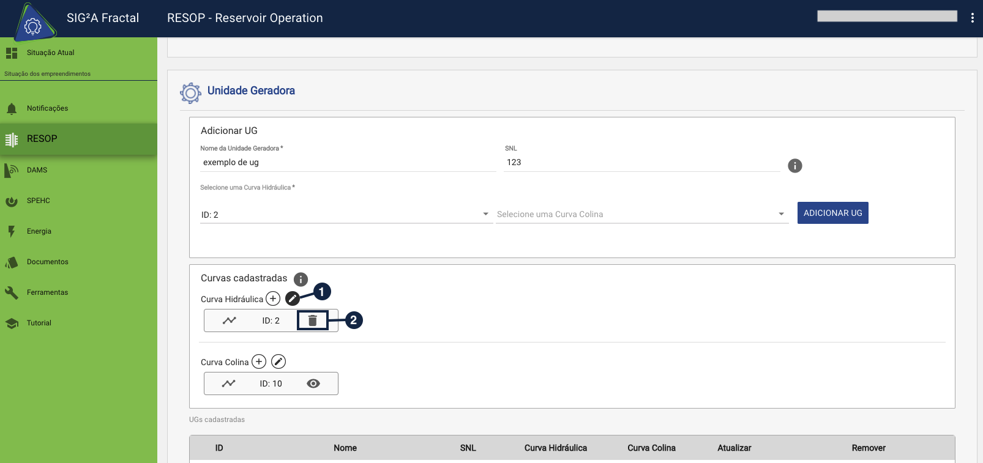Toggle visibility of Curva Colina ID: 10
Image resolution: width=983 pixels, height=463 pixels.
[x=313, y=383]
